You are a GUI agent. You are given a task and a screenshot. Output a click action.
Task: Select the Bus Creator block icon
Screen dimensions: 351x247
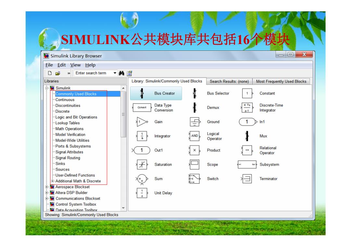point(142,94)
